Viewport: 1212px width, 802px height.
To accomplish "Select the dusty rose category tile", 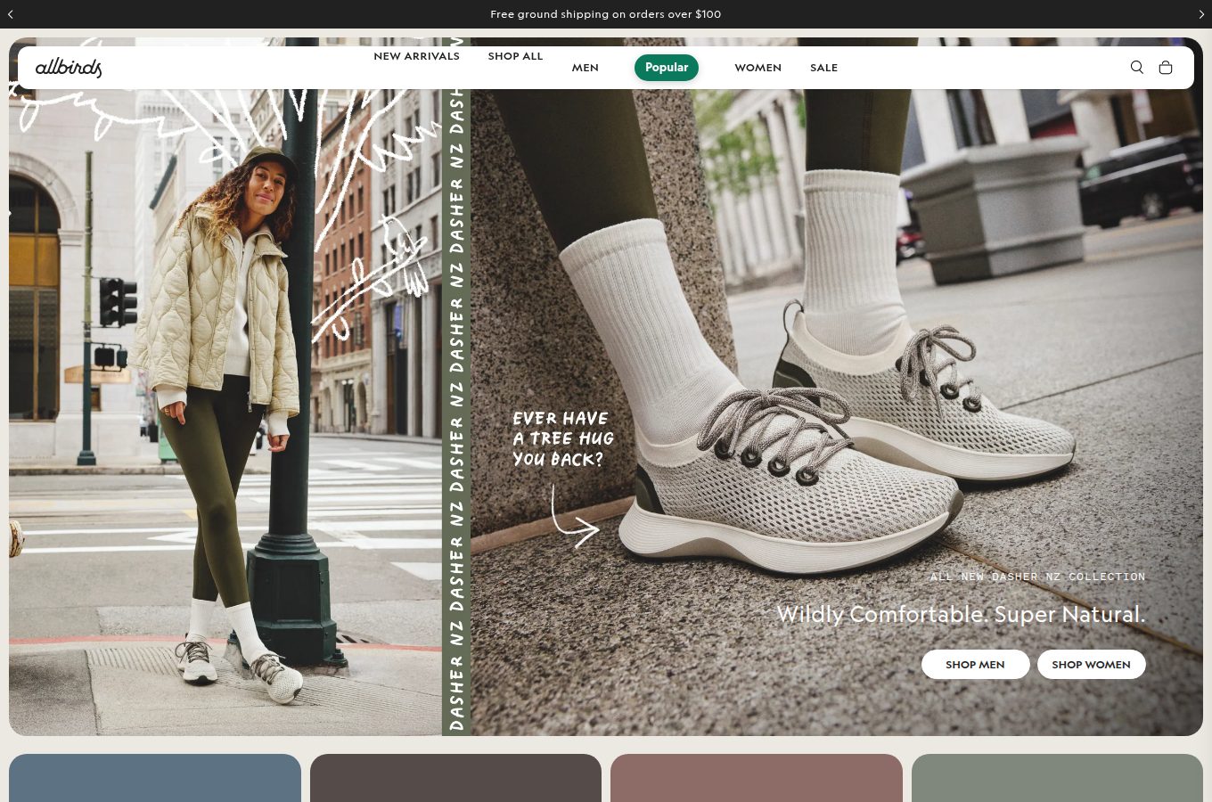I will point(757,778).
